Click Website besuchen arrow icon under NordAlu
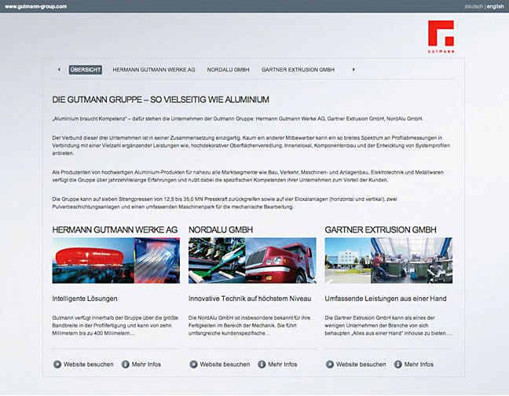509x396 pixels. [x=193, y=365]
